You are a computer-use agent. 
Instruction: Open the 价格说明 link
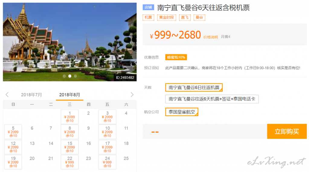(211, 37)
